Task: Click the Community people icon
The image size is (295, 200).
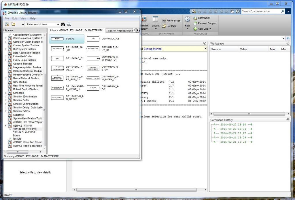Action: coord(195,18)
